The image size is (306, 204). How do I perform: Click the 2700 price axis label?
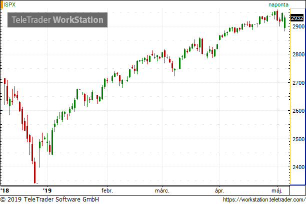[x=298, y=83]
